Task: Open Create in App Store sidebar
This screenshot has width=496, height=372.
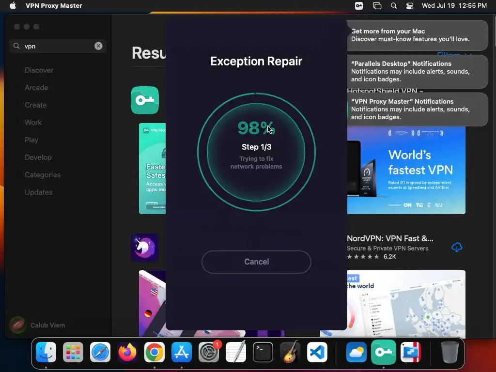Action: pyautogui.click(x=36, y=105)
